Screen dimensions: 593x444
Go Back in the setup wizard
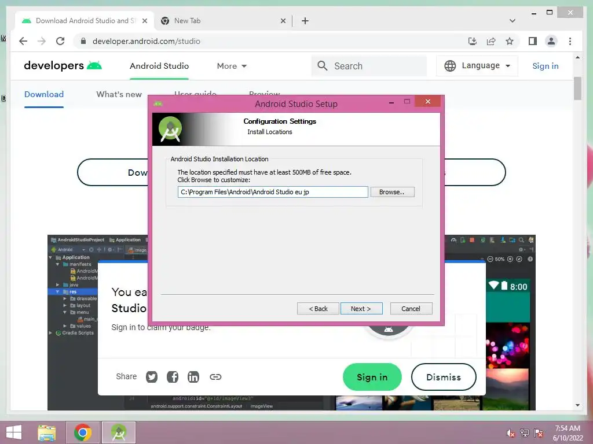click(x=318, y=309)
